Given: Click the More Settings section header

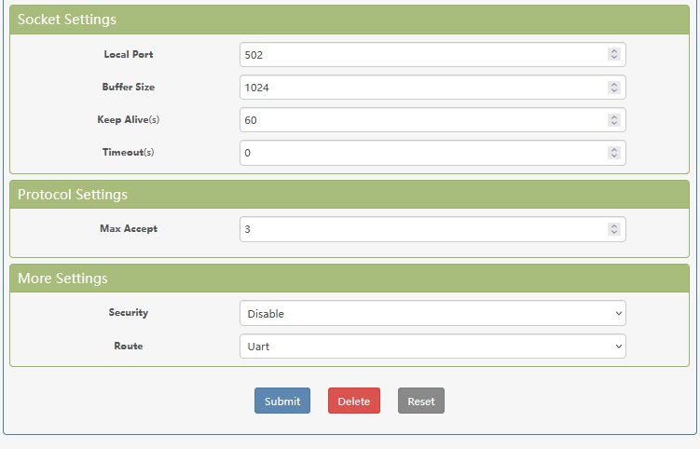Looking at the screenshot, I should (350, 279).
